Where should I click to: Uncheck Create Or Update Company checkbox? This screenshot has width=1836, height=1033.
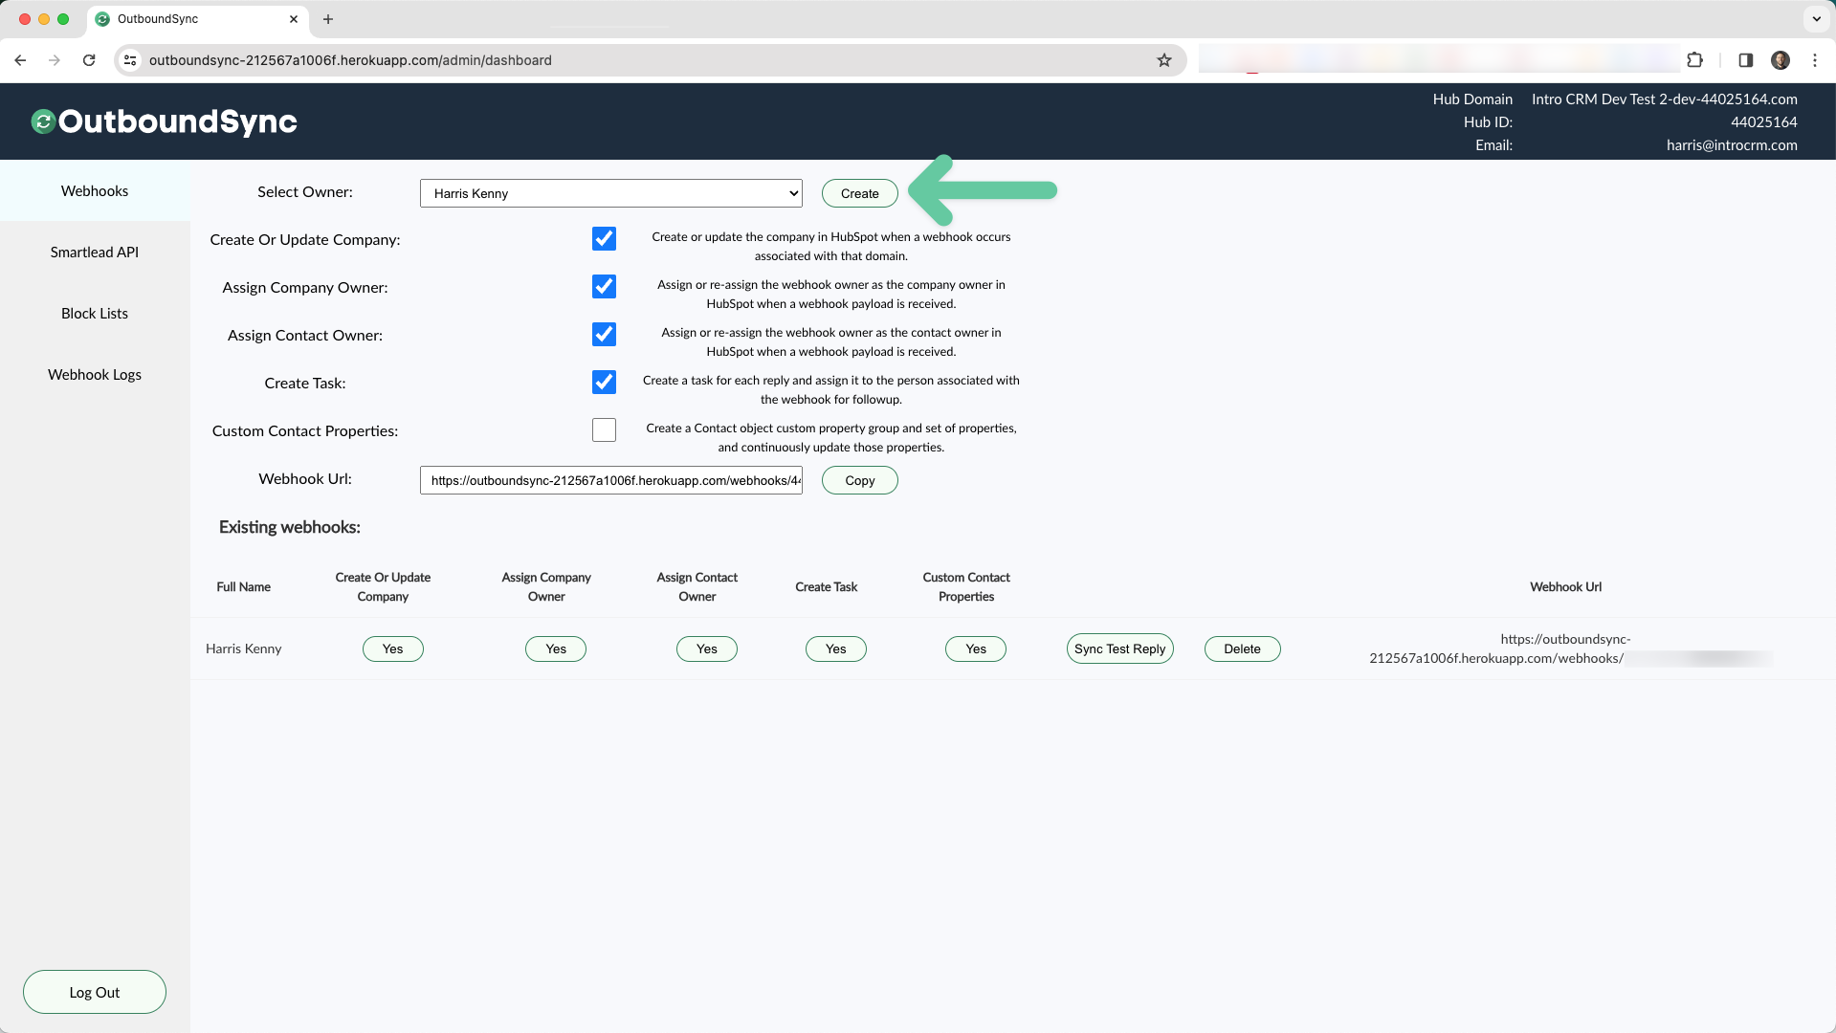(x=604, y=239)
